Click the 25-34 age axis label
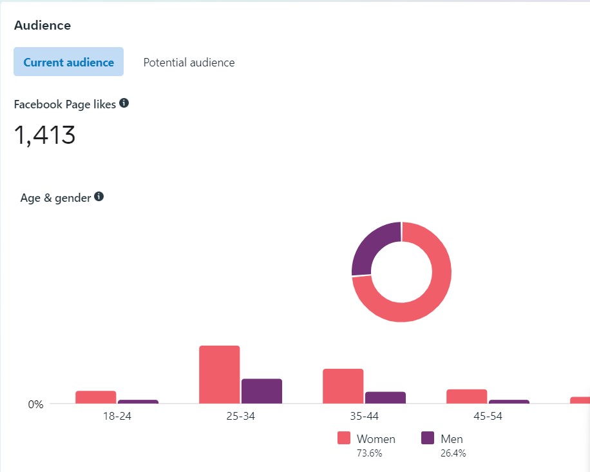Image resolution: width=590 pixels, height=472 pixels. click(x=240, y=416)
